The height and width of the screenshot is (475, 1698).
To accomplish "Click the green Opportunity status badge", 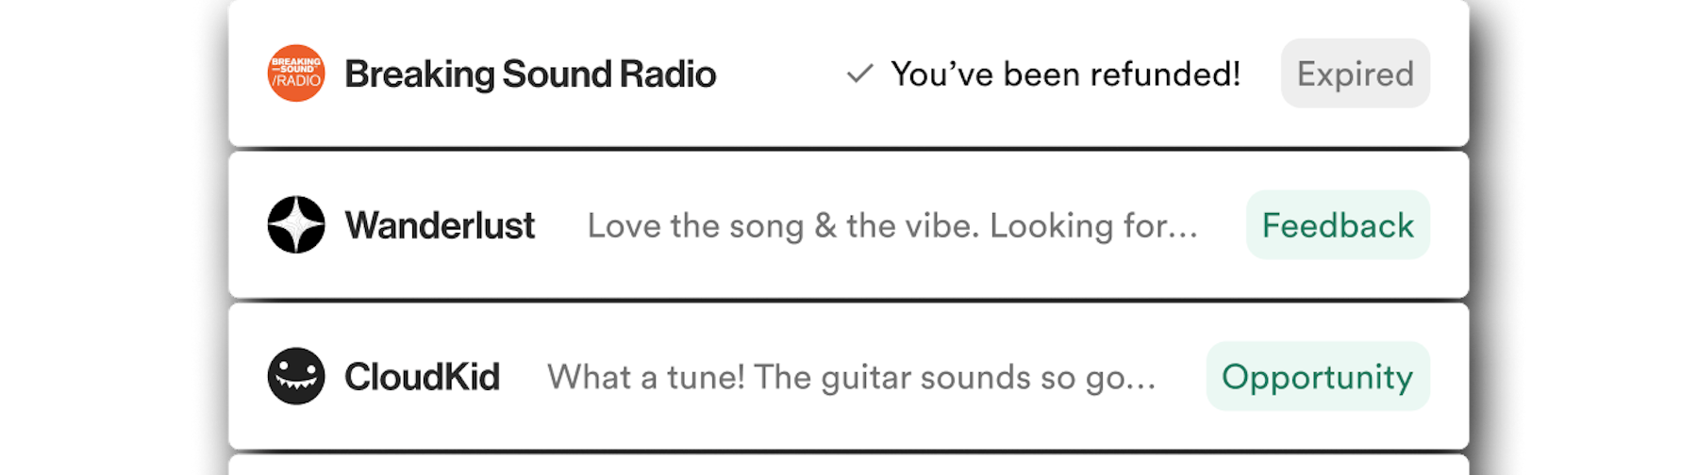I will (1318, 376).
